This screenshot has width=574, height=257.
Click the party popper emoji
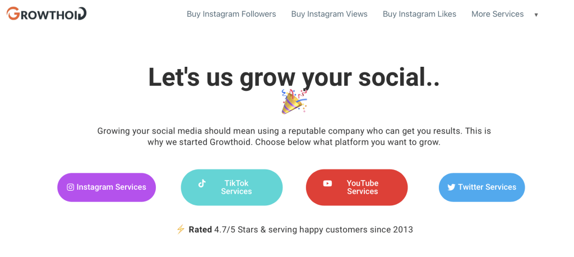[x=294, y=101]
